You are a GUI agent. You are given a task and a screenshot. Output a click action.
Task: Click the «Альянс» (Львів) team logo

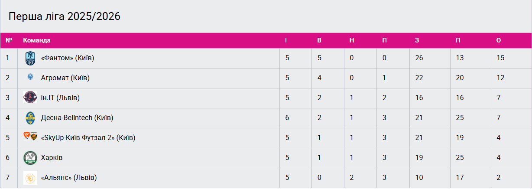tap(30, 178)
